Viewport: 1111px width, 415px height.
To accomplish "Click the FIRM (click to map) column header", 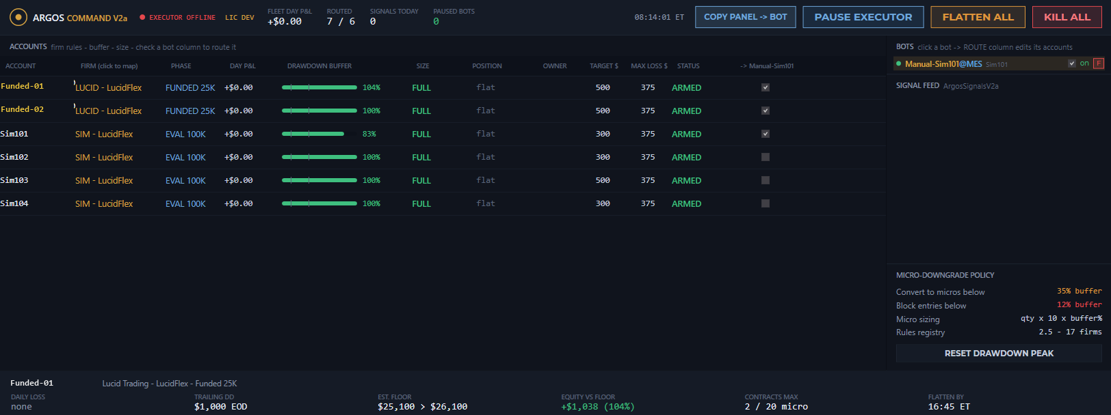I will coord(109,66).
